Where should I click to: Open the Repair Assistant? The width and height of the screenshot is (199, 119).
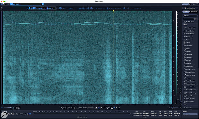(190, 8)
